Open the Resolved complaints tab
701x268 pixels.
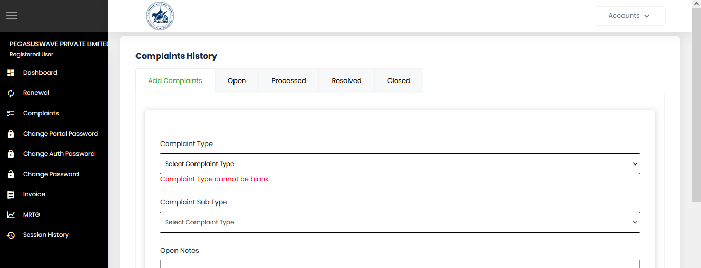coord(346,81)
